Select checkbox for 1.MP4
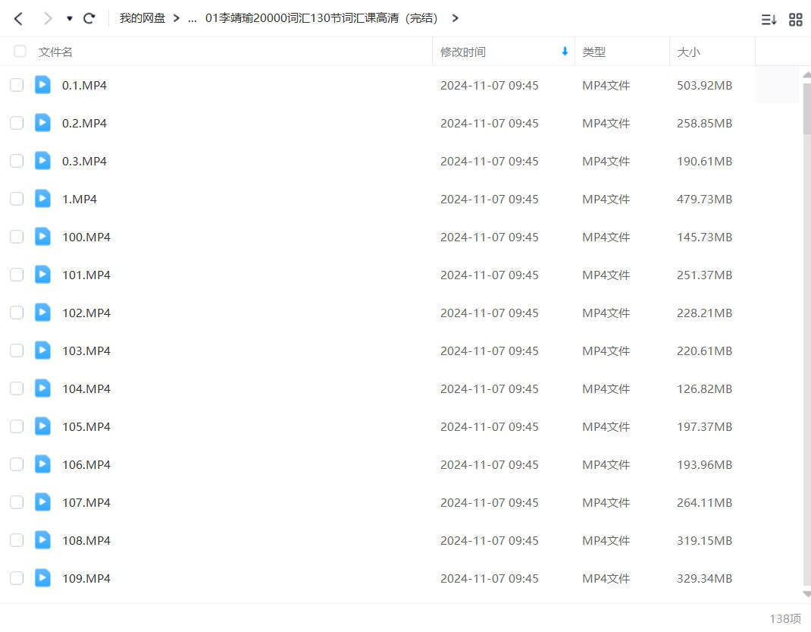Viewport: 811px width, 632px height. tap(17, 199)
